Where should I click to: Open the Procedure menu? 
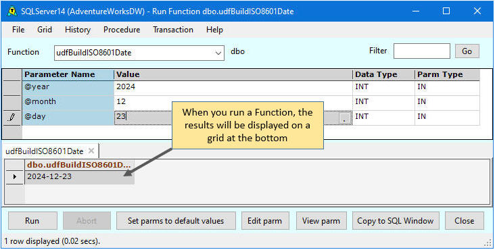pos(122,30)
